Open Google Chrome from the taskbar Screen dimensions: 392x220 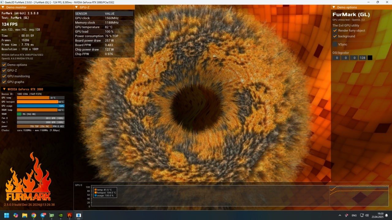pyautogui.click(x=34, y=215)
